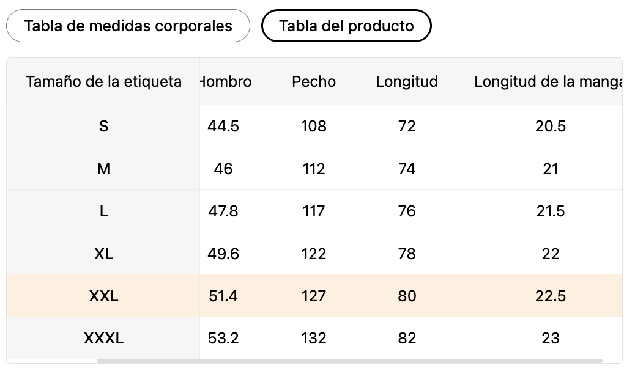Viewport: 635px width, 374px height.
Task: Click the 21.5 sleeve value for L
Action: click(x=551, y=211)
